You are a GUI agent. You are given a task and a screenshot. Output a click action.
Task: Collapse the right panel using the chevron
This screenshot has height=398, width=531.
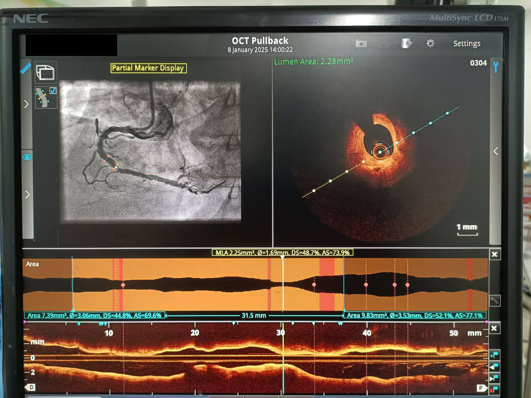[496, 151]
